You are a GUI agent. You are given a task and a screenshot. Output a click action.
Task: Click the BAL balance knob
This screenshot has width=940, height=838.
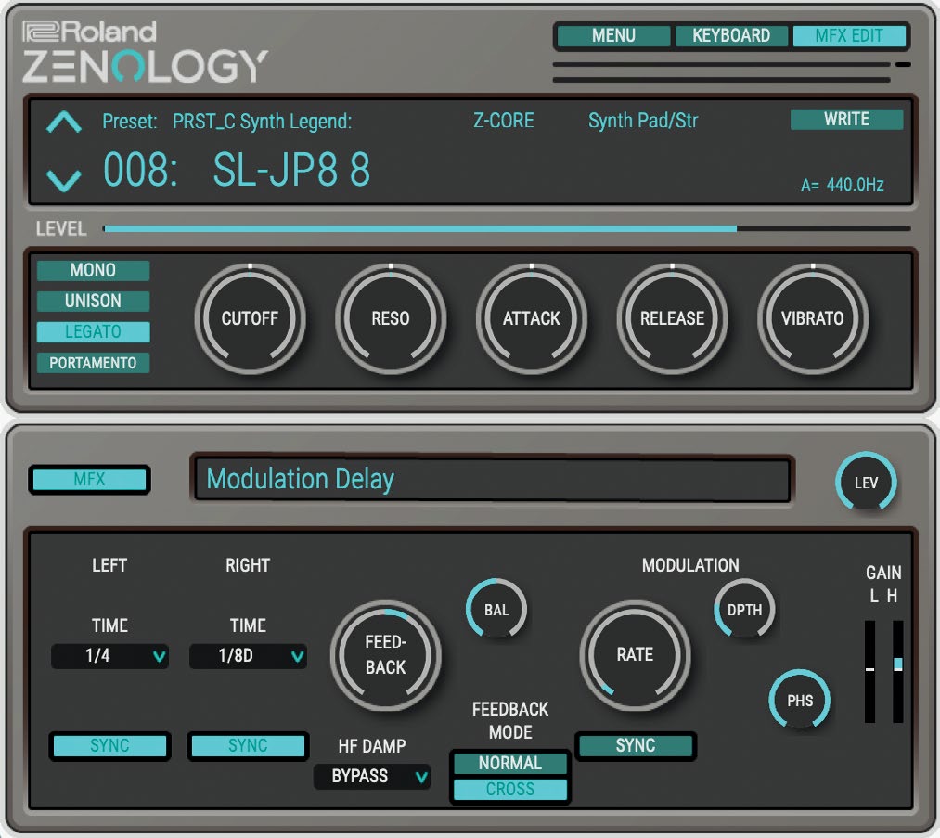coord(496,609)
